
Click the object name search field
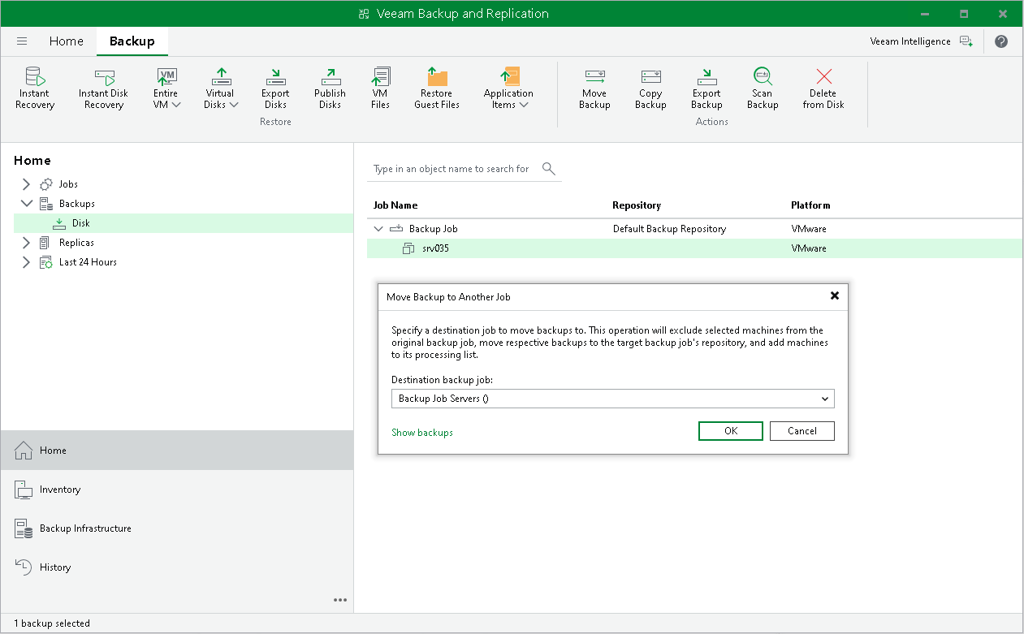tap(452, 169)
